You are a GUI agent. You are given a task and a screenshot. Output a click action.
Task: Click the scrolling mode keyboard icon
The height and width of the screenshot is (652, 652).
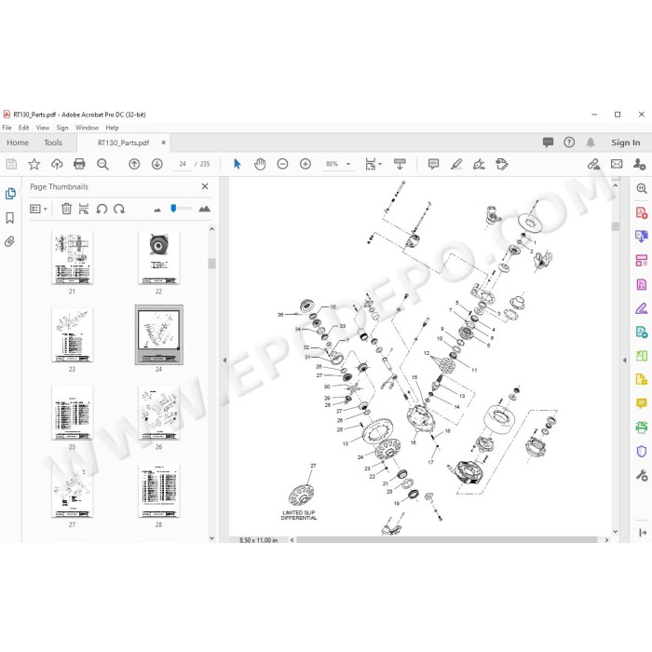pyautogui.click(x=400, y=164)
